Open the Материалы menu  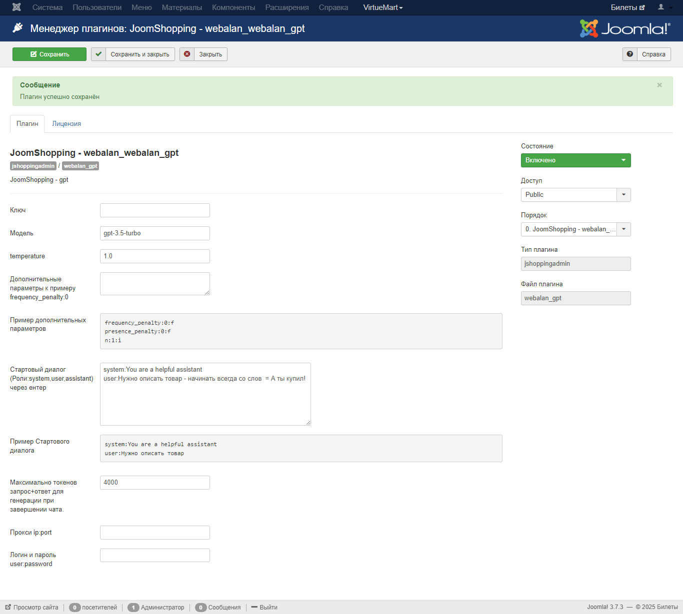click(182, 7)
